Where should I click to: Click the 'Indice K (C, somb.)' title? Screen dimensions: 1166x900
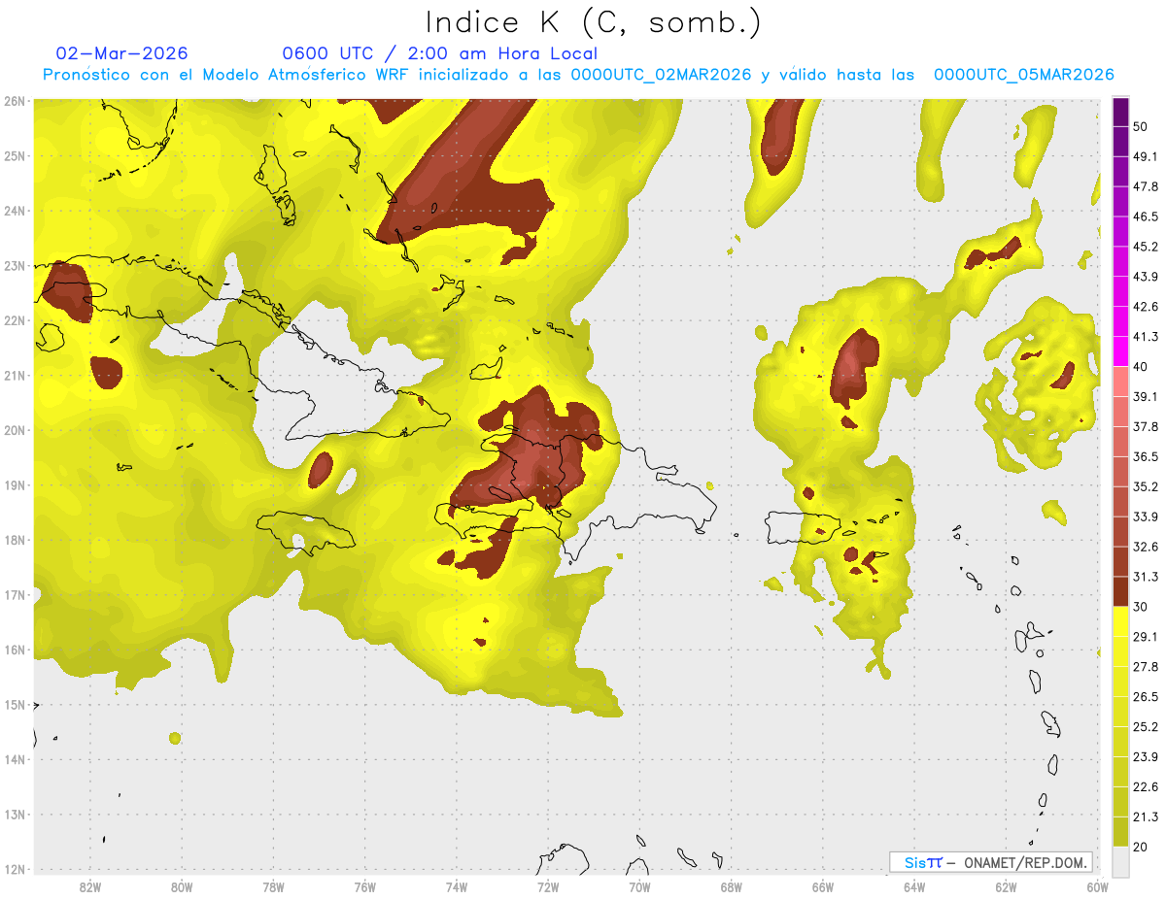point(593,22)
